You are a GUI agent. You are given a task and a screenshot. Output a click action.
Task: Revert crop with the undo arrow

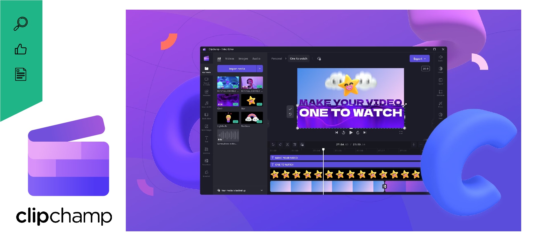pos(290,114)
